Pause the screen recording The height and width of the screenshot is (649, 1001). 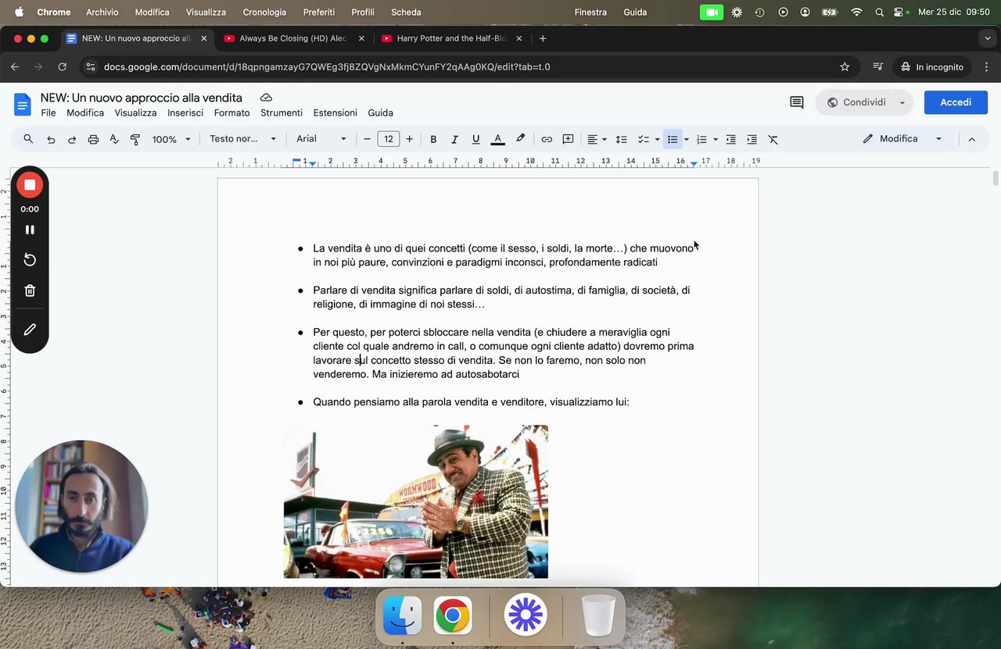[30, 230]
